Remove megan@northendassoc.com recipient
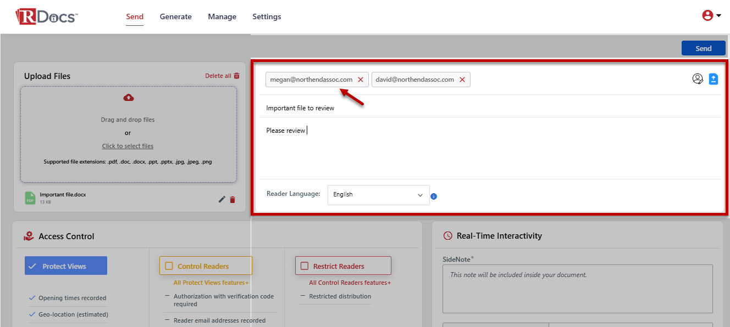The width and height of the screenshot is (730, 327). click(361, 80)
